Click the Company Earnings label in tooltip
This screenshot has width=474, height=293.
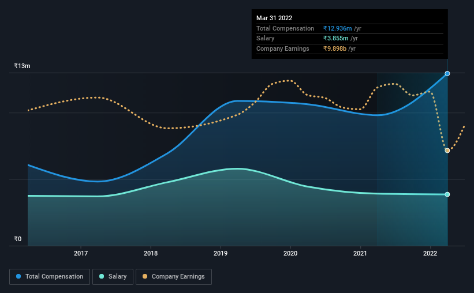pos(283,48)
